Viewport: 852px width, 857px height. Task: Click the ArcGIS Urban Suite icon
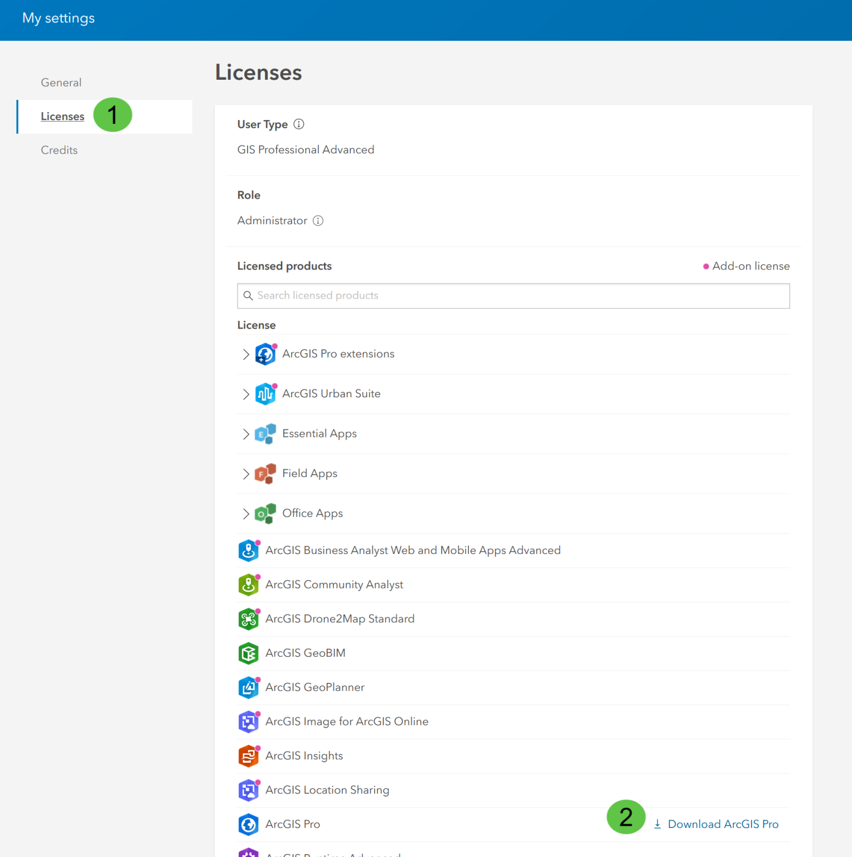click(x=265, y=394)
